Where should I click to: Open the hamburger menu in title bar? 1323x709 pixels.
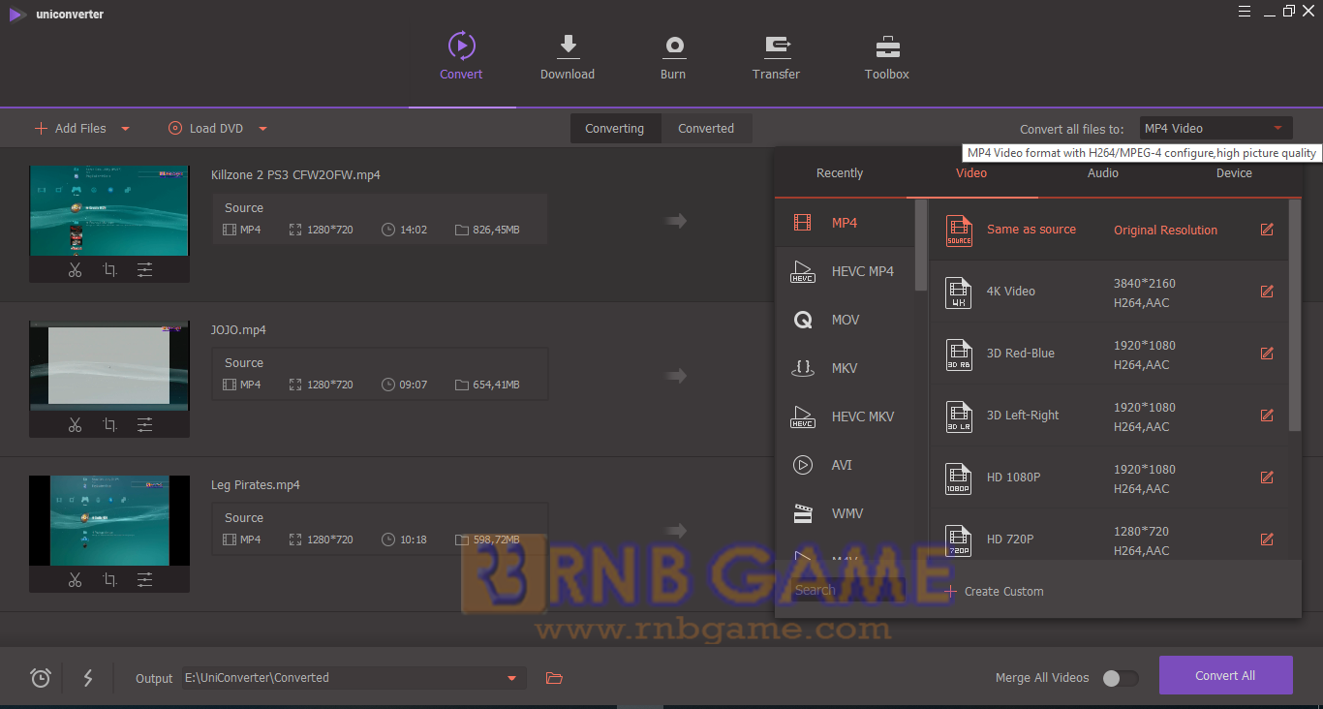(1245, 12)
